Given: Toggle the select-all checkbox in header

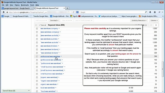Looking at the screenshot, I should (x=36, y=25).
